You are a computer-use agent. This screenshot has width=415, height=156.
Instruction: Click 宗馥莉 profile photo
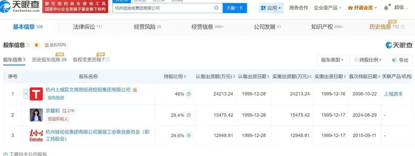tap(36, 115)
